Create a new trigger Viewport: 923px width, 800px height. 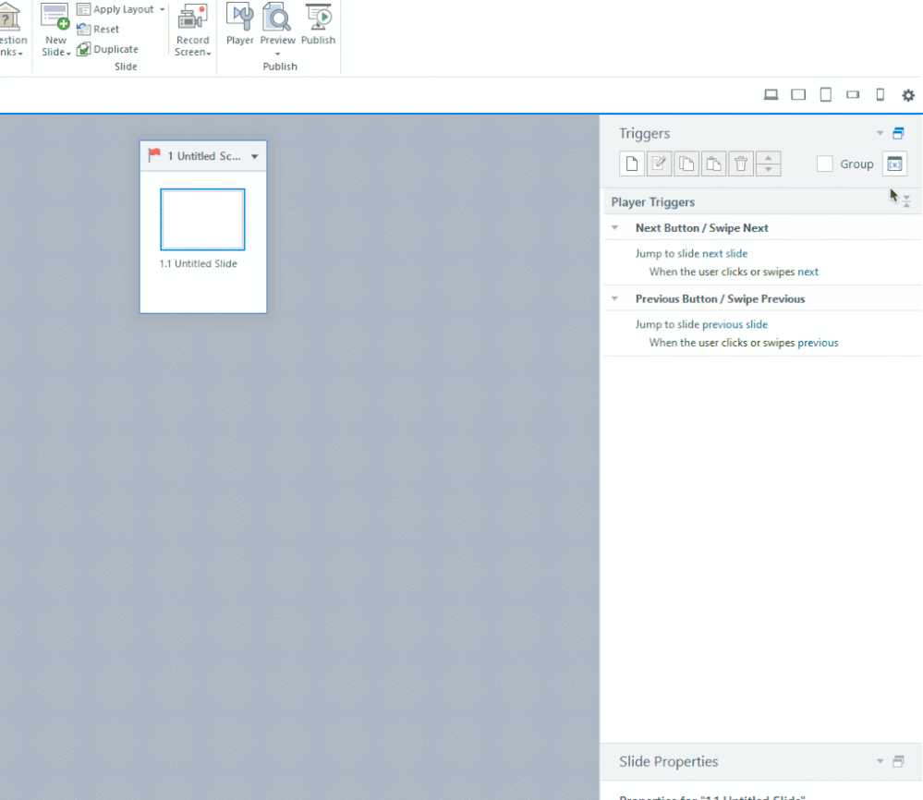632,164
